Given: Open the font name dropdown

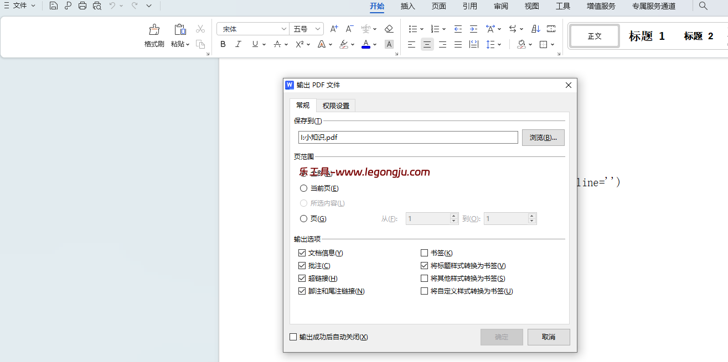Looking at the screenshot, I should 283,28.
